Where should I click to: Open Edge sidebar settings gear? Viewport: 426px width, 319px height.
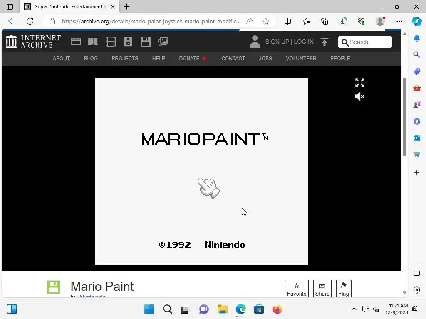pyautogui.click(x=417, y=290)
